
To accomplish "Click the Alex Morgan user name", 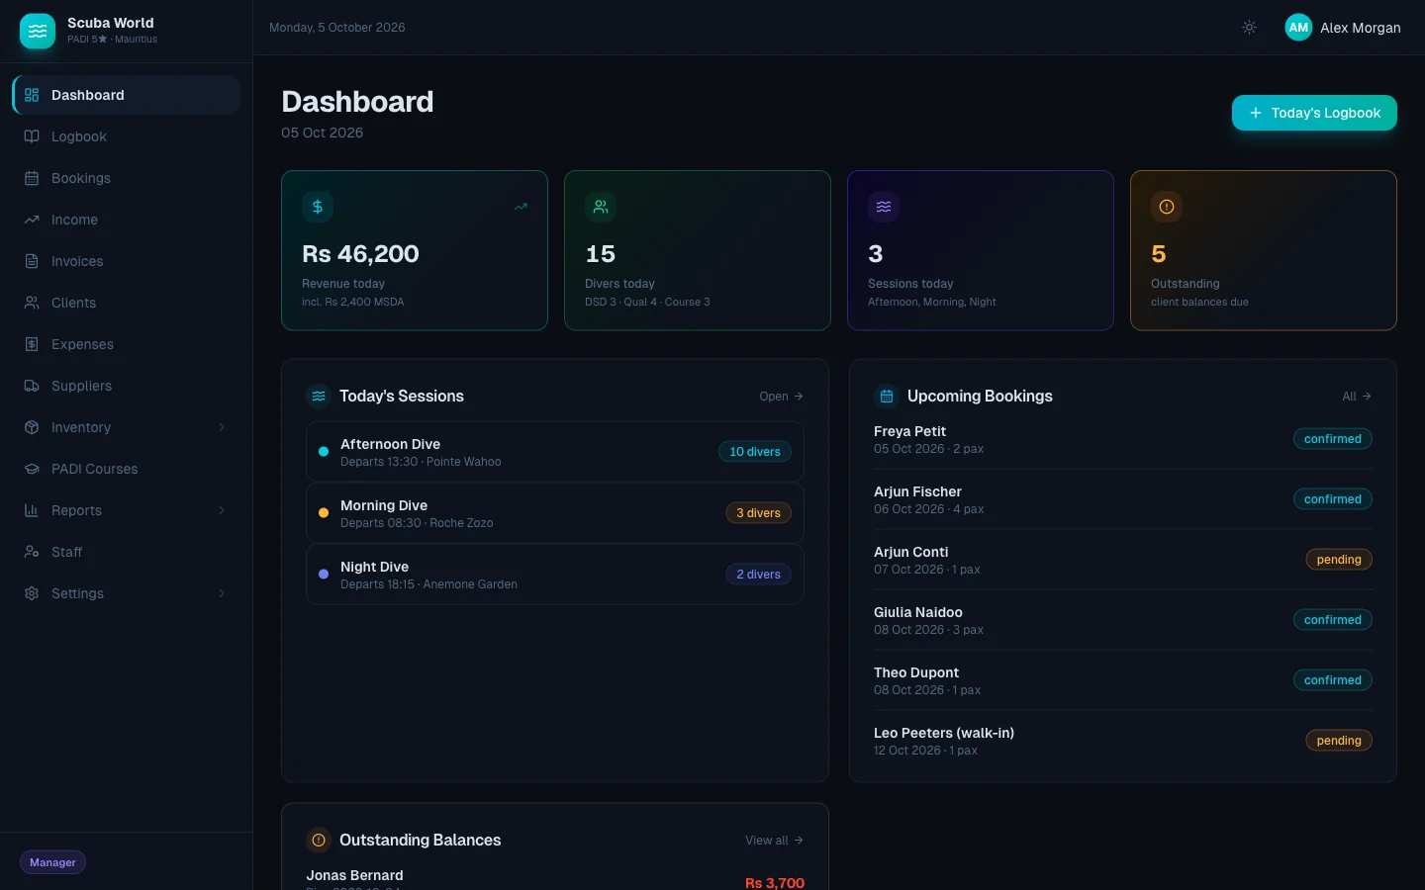I will tap(1361, 28).
